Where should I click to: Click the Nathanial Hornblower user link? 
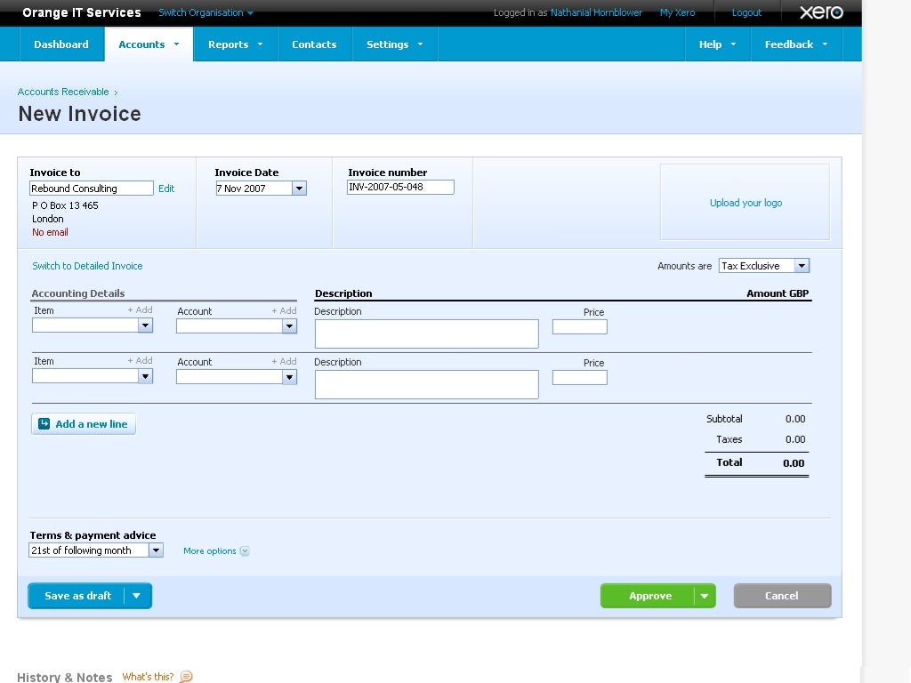coord(596,12)
